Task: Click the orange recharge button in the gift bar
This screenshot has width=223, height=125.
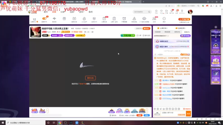Action: click(140, 115)
